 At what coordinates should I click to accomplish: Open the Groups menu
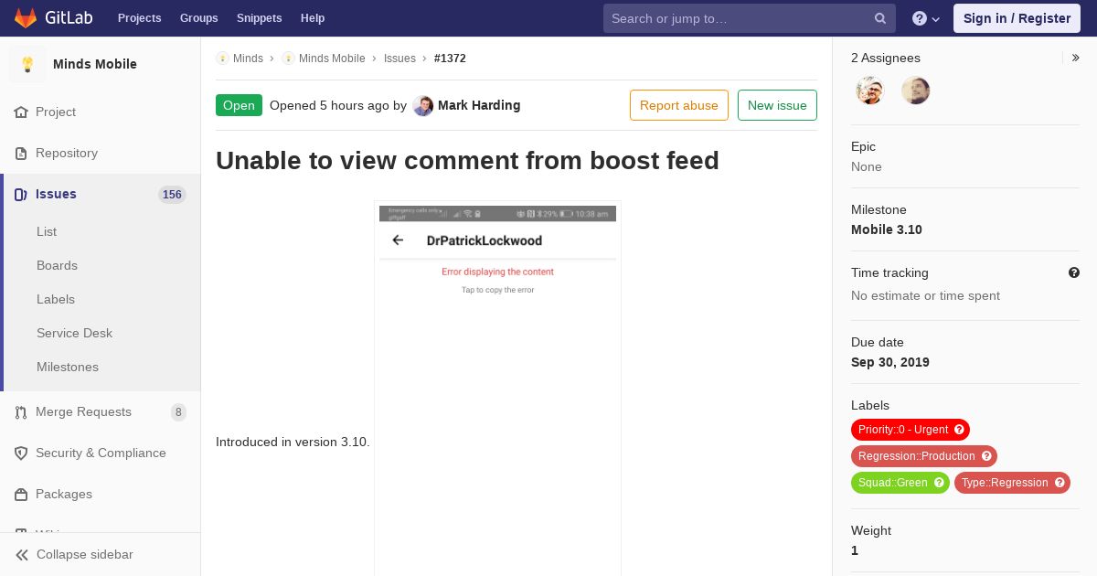[198, 18]
